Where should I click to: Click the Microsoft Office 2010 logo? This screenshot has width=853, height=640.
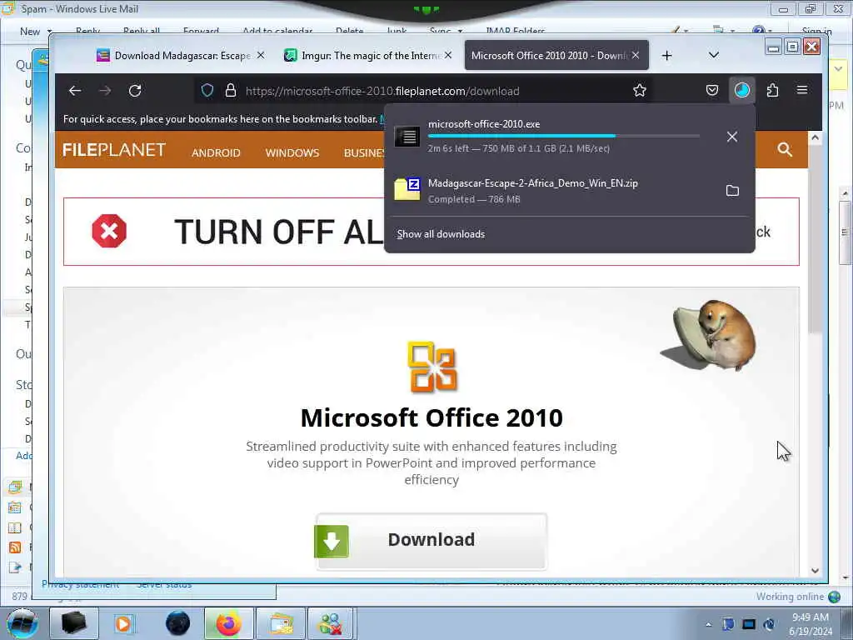[x=431, y=367]
